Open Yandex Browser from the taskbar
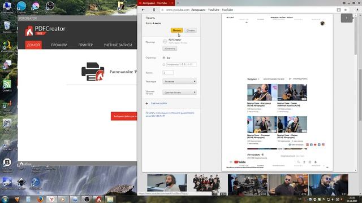This screenshot has height=203, width=362. (51, 199)
